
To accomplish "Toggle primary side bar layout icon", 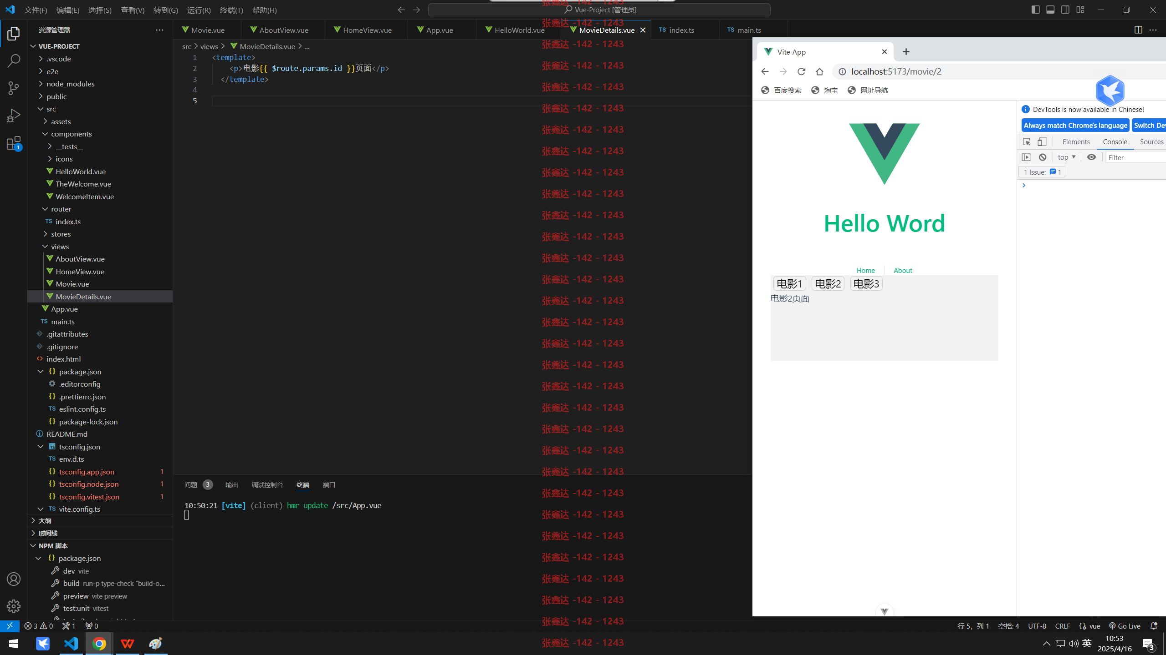I will pyautogui.click(x=1035, y=10).
